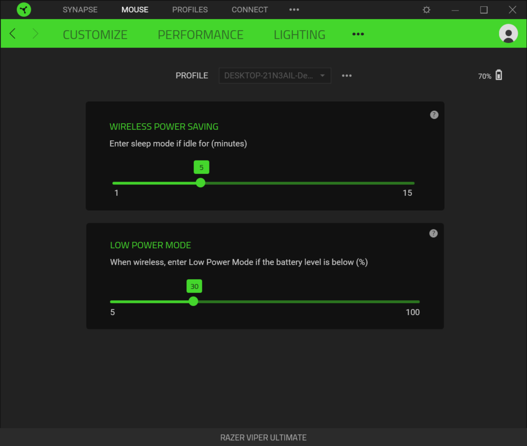This screenshot has height=446, width=527.
Task: Switch to the CUSTOMIZE tab
Action: click(95, 34)
